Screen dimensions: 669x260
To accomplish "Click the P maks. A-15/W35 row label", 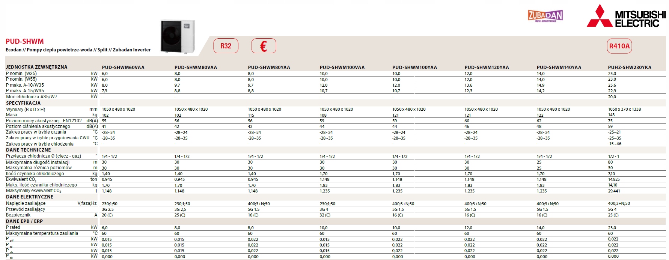I will (25, 91).
